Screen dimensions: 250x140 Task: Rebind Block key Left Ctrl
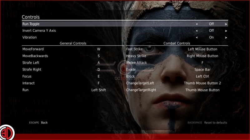[x=202, y=76]
